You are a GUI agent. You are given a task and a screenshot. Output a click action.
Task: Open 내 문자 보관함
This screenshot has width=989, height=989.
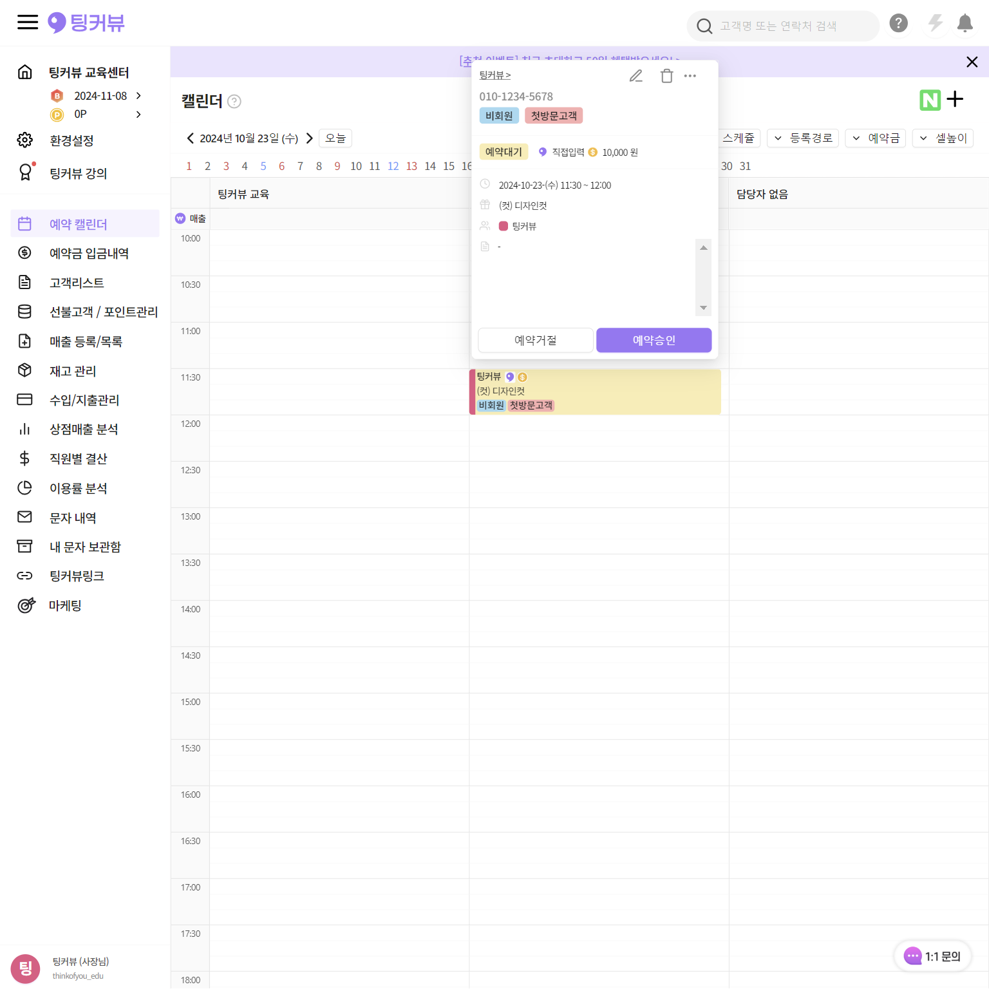[x=85, y=547]
